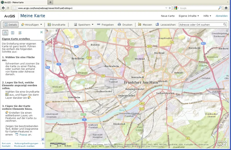
Task: Open the Messen measure tool
Action: point(145,25)
